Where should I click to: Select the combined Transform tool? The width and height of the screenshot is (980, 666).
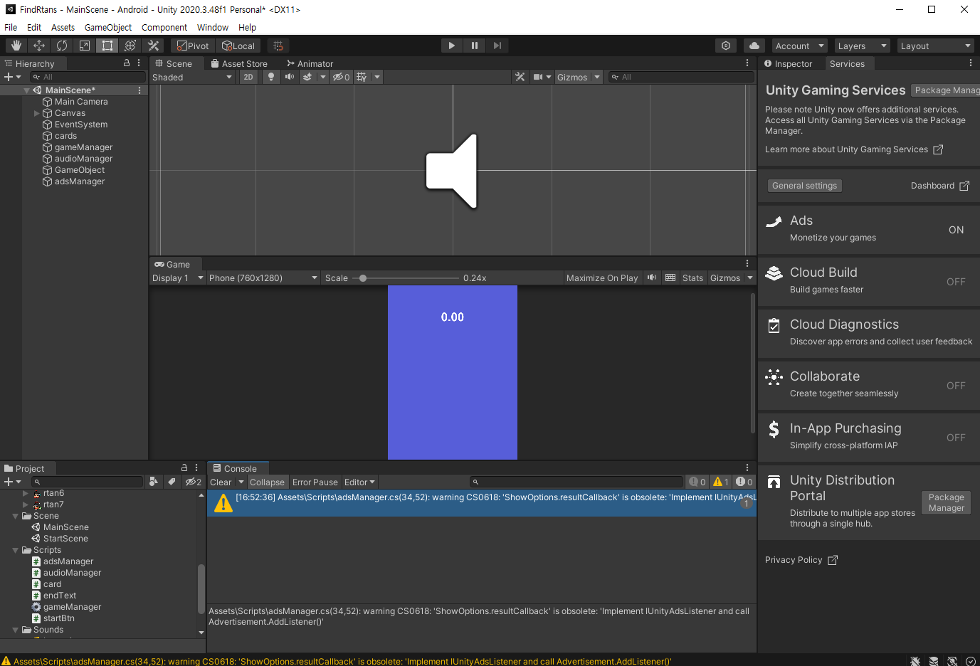pyautogui.click(x=130, y=46)
